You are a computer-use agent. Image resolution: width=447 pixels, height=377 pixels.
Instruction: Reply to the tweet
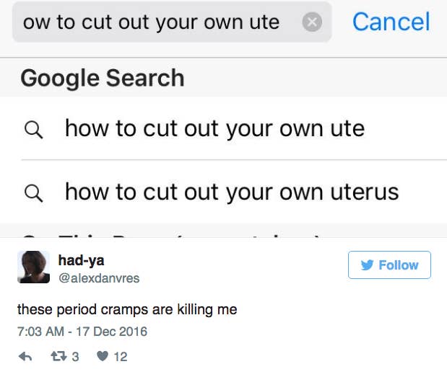[25, 356]
